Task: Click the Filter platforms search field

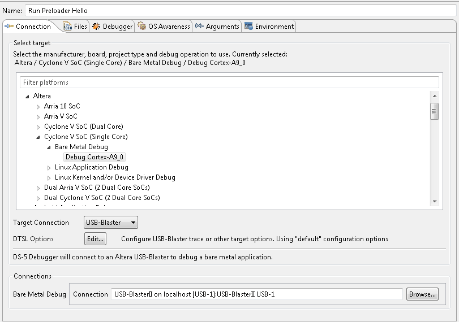Action: point(229,82)
